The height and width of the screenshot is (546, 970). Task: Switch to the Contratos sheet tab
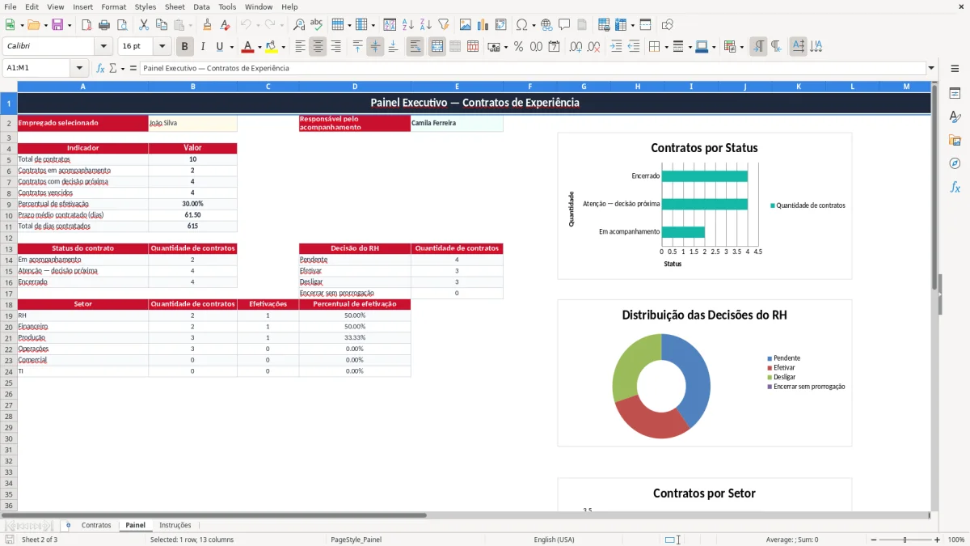coord(96,526)
